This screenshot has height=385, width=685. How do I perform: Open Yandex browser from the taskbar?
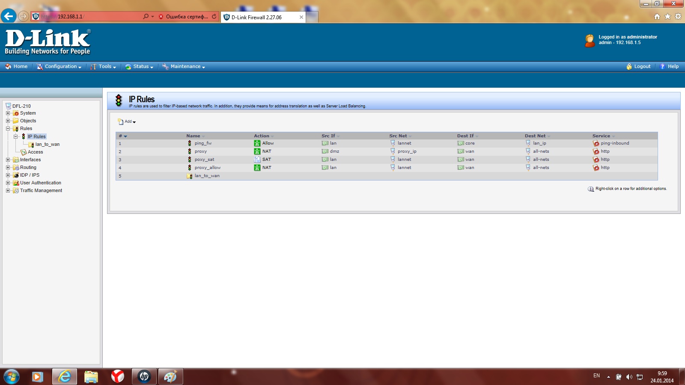point(118,376)
